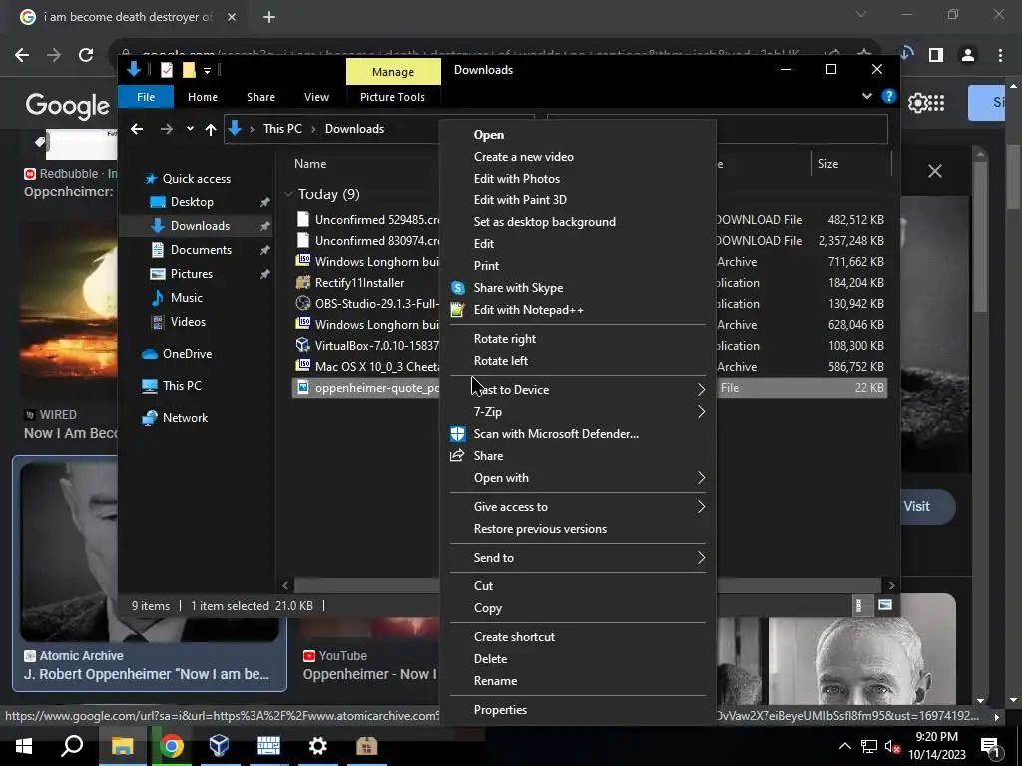
Task: Open Chrome from the taskbar
Action: pos(172,746)
